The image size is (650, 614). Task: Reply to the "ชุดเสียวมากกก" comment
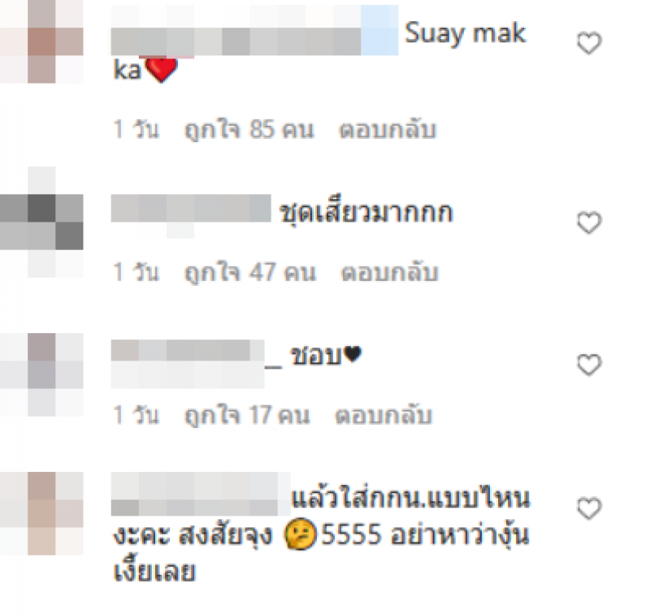tap(389, 273)
